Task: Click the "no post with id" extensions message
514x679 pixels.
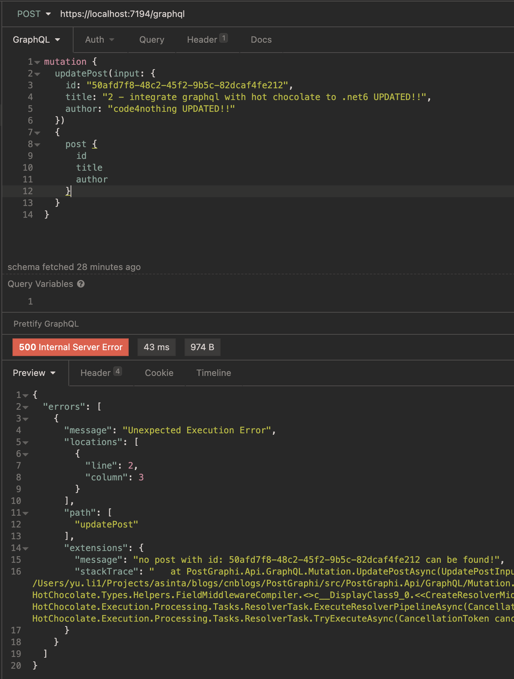Action: point(316,560)
